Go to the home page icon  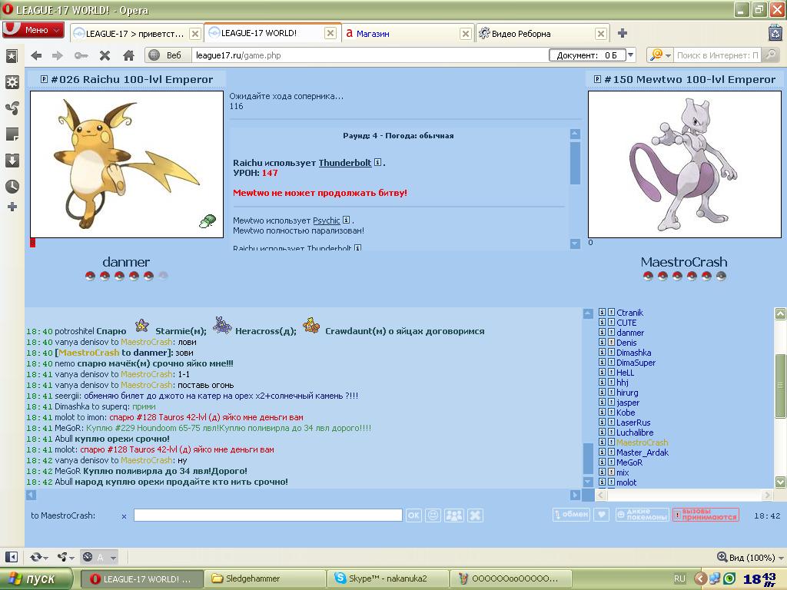click(128, 55)
